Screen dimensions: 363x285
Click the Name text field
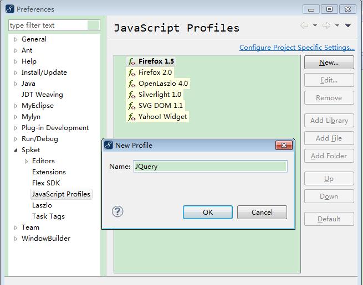(x=210, y=166)
